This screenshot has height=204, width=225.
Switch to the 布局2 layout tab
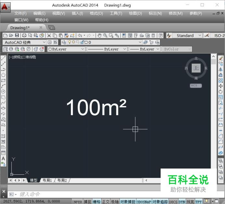62,180
